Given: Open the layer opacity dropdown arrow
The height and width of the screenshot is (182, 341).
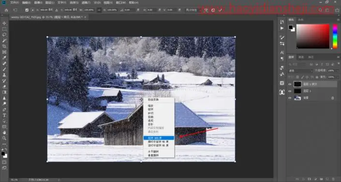Looking at the screenshot, I should click(x=337, y=71).
